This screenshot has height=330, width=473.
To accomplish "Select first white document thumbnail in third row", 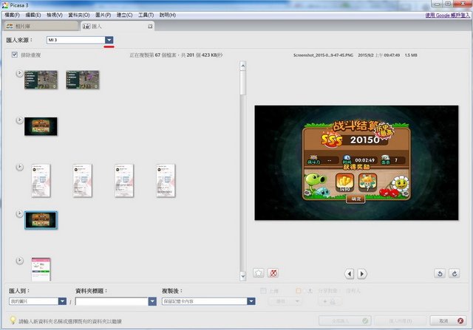I will (x=41, y=181).
